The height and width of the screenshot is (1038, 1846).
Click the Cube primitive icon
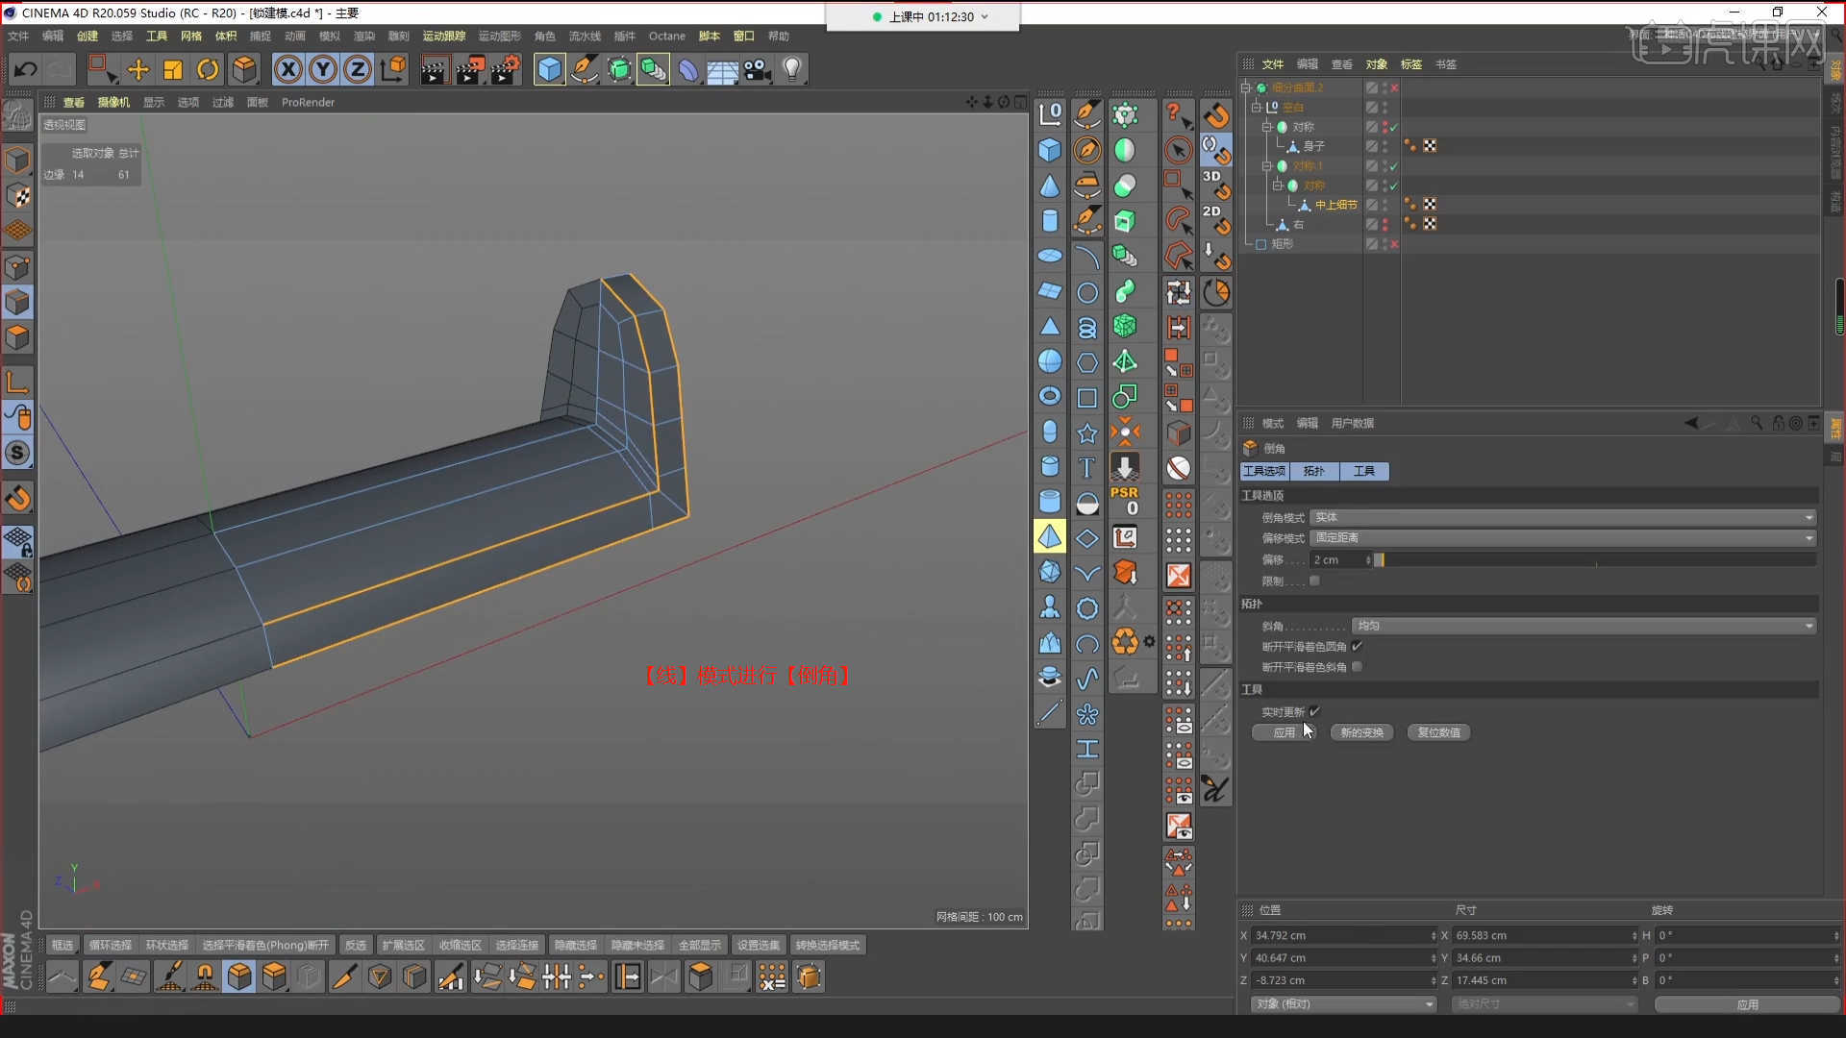(549, 69)
